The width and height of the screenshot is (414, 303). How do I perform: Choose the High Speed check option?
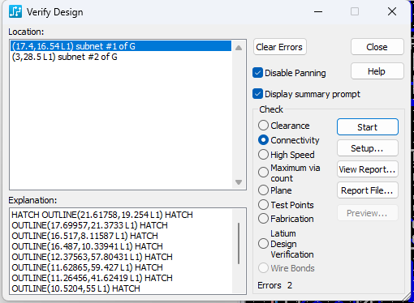click(x=263, y=155)
